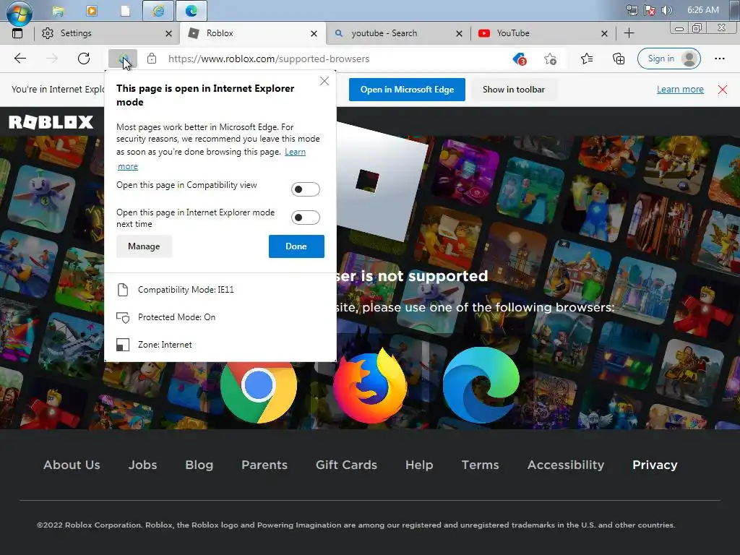Click Learn more link inside popup
The height and width of the screenshot is (555, 740).
click(x=295, y=152)
